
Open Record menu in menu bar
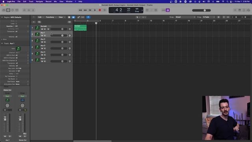(48, 2)
